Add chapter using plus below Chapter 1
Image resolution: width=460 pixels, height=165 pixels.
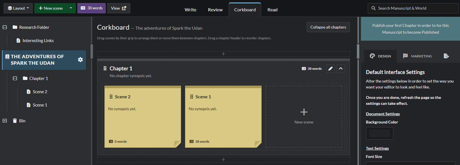(223, 160)
